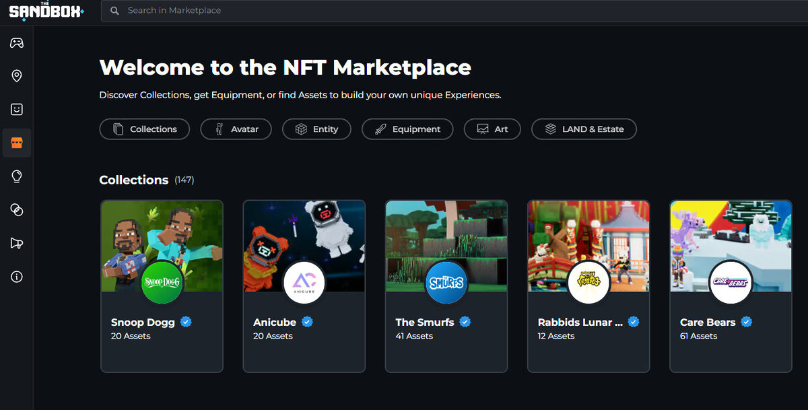Image resolution: width=808 pixels, height=410 pixels.
Task: Open the Snoop Dogg collection thumbnail
Action: coord(162,246)
